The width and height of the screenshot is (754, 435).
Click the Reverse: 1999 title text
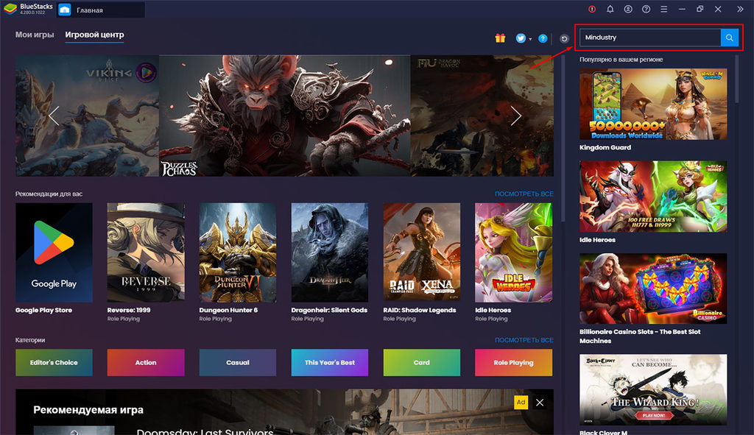pyautogui.click(x=129, y=310)
